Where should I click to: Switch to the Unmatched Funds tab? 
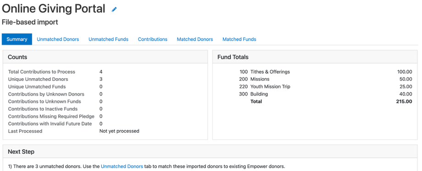(108, 39)
